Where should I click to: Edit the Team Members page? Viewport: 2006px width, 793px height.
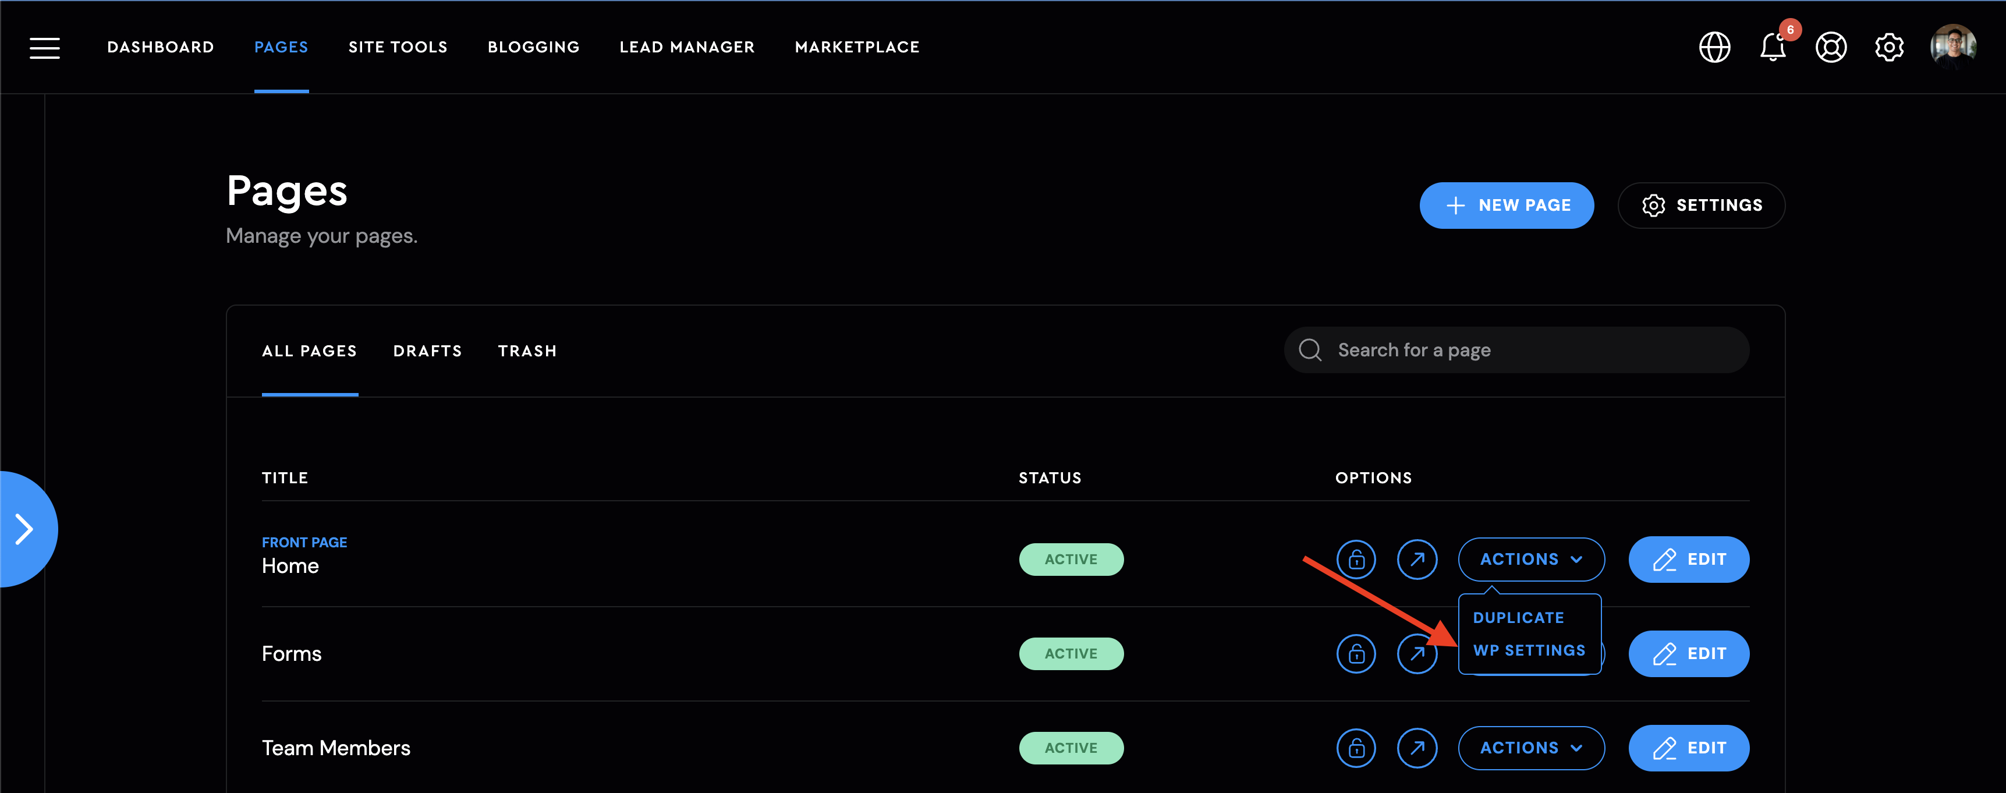coord(1688,748)
